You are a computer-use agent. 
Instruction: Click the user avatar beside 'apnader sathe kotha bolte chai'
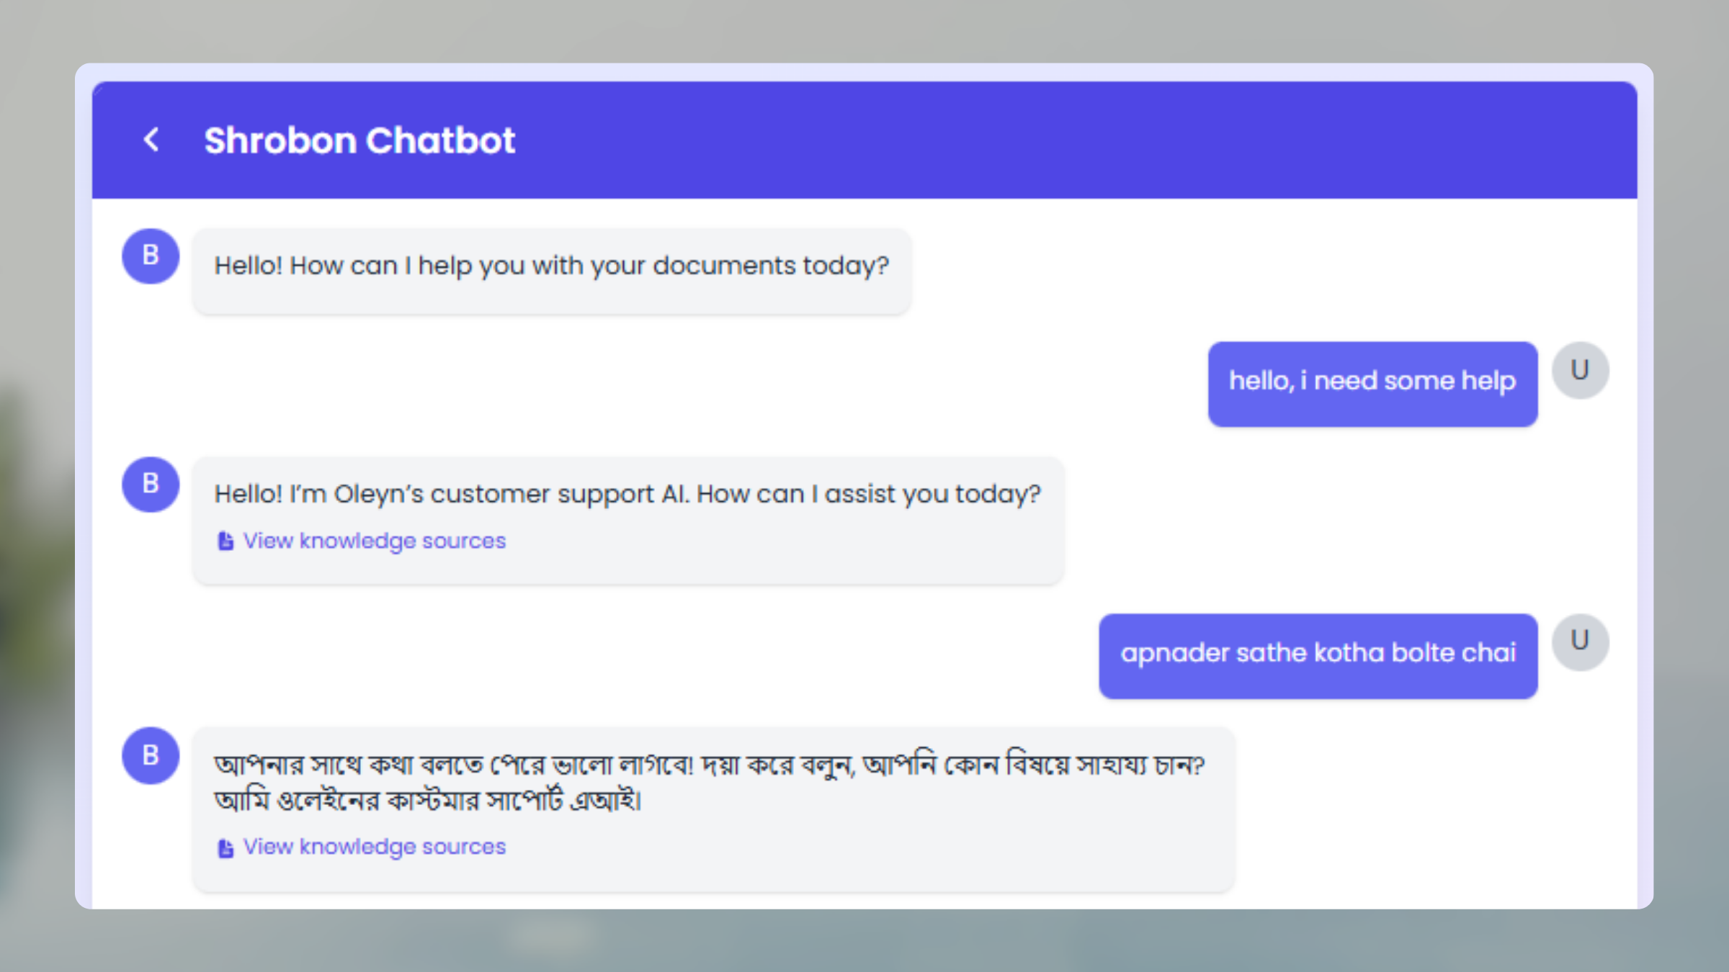(1580, 642)
